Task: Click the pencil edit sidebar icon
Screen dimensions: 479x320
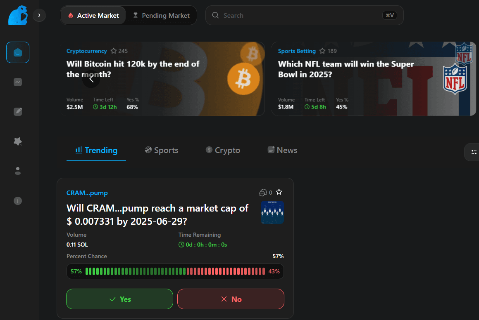Action: 18,111
